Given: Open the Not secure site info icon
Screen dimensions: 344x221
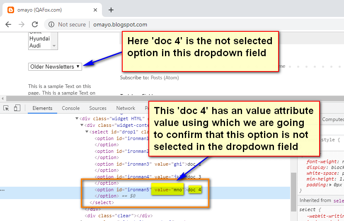Looking at the screenshot, I should coord(51,24).
